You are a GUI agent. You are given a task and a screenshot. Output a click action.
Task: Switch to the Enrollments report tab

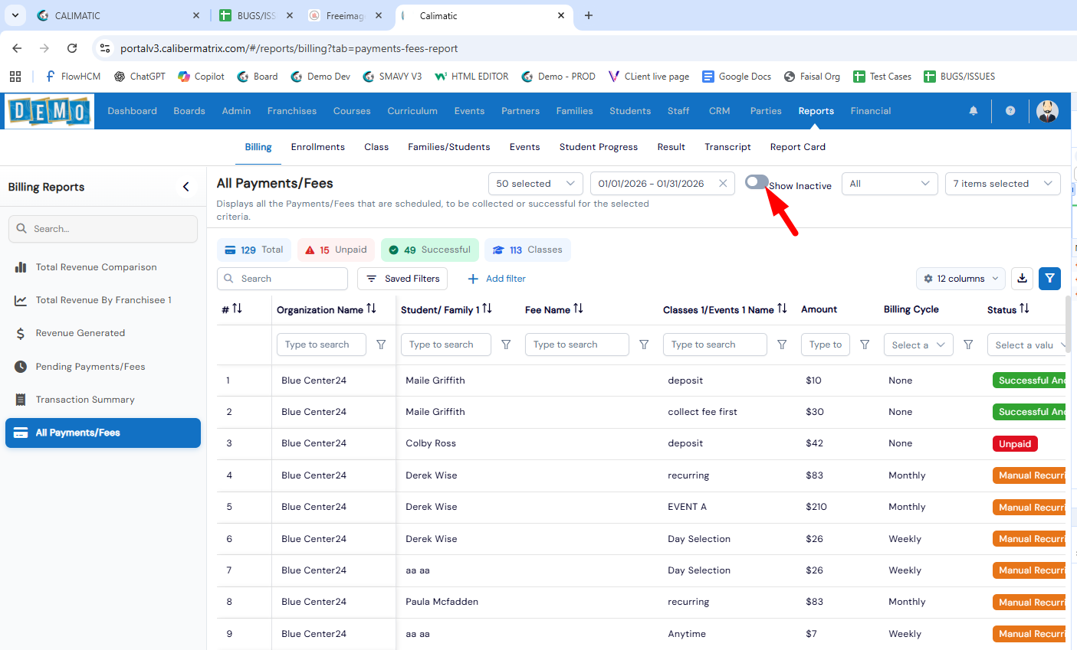point(318,147)
